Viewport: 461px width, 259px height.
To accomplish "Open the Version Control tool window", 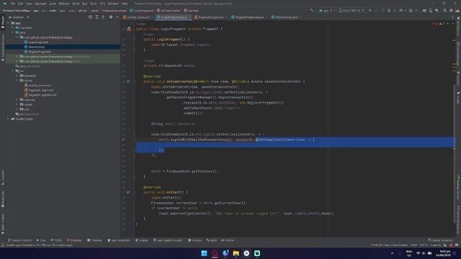I will (x=20, y=240).
